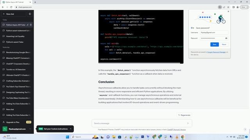Bookmark this page with star icon

pos(228,7)
